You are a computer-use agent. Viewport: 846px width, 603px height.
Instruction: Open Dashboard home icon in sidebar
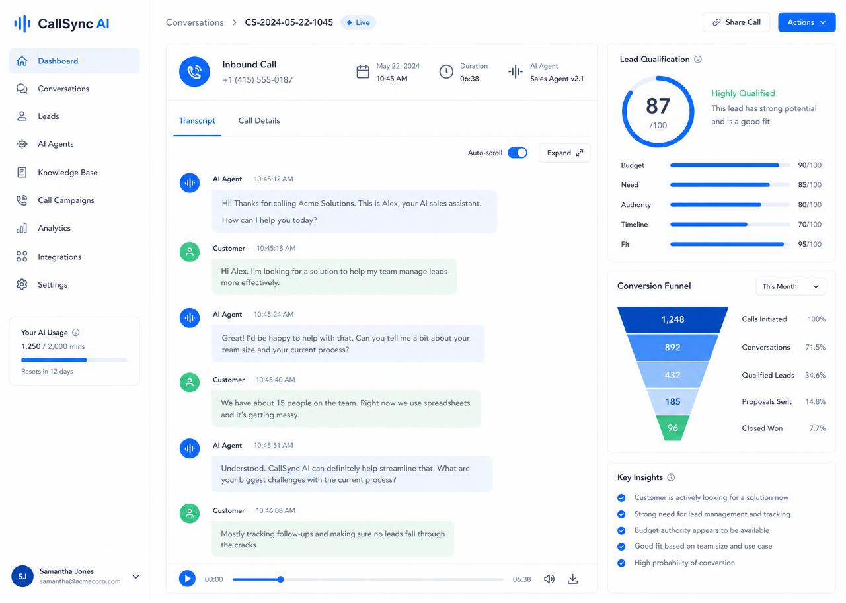(22, 61)
